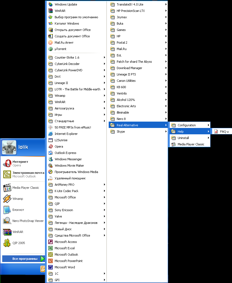
Task: Click the QIP 2005 icon in Start menu
Action: [7, 243]
